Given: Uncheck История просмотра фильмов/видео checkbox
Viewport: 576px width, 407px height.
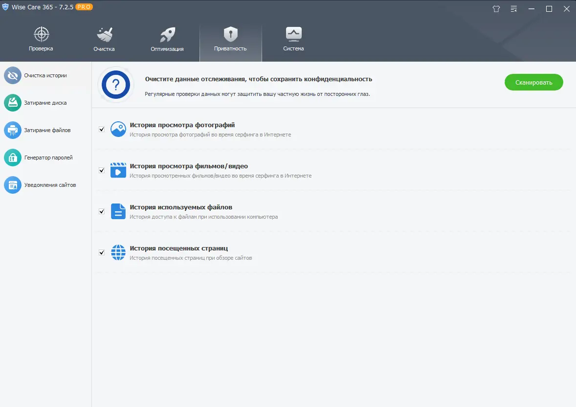Looking at the screenshot, I should pyautogui.click(x=102, y=171).
